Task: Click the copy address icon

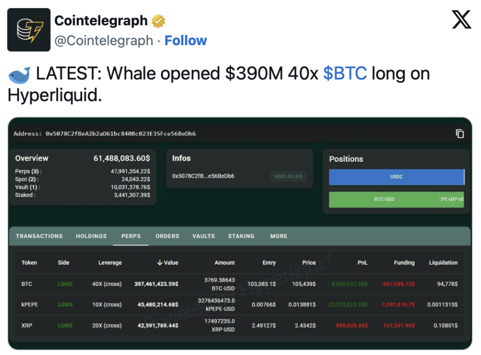Action: pos(459,134)
